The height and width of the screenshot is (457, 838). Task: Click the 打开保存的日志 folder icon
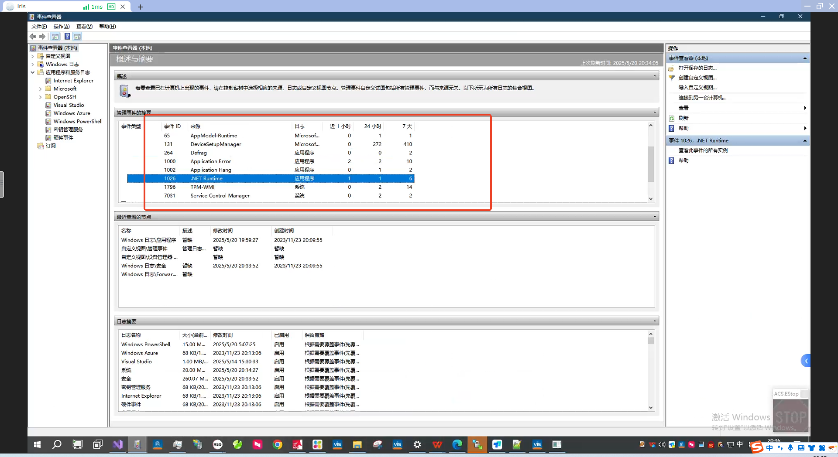pyautogui.click(x=672, y=68)
